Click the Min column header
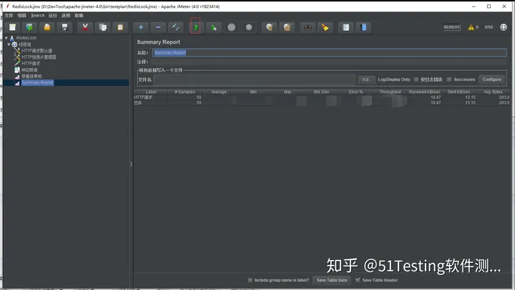This screenshot has width=515, height=290. (x=253, y=92)
